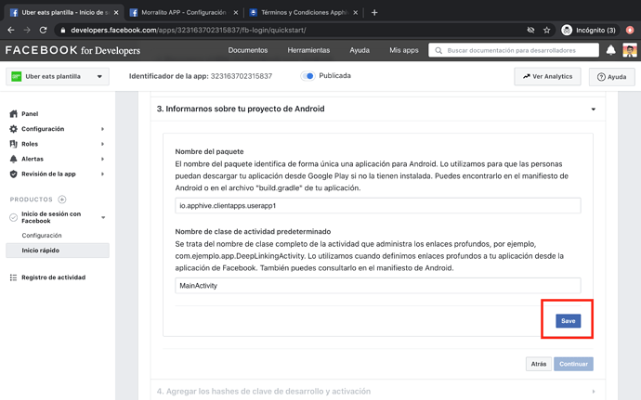Go back with browser back arrow
Screen dimensions: 641x400
11,30
